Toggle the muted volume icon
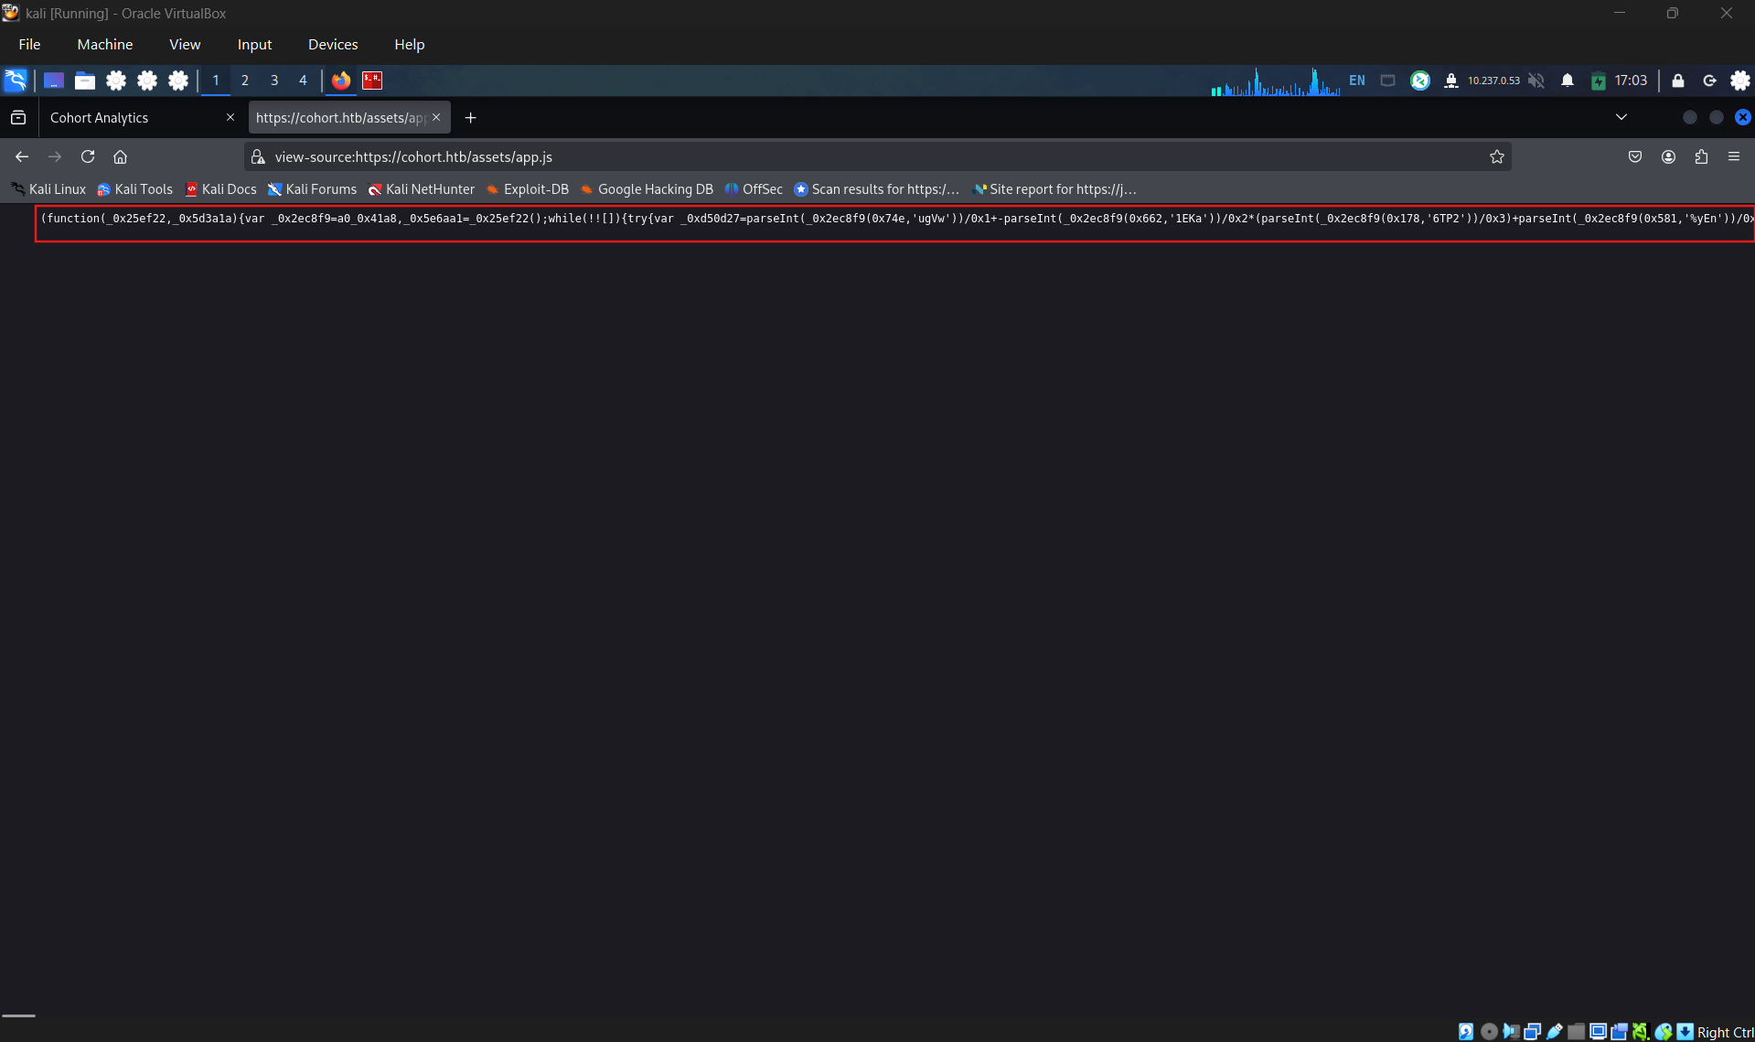This screenshot has width=1755, height=1042. (x=1536, y=81)
